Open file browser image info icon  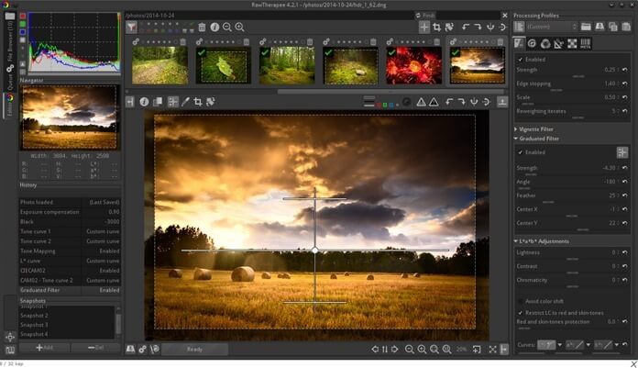click(214, 28)
